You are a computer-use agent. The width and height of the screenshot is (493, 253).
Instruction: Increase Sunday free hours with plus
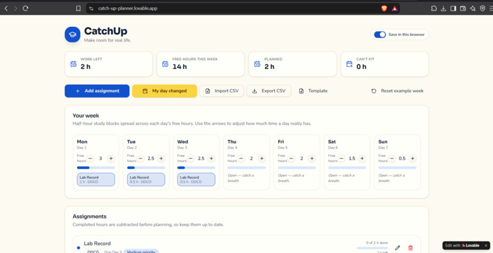(412, 159)
